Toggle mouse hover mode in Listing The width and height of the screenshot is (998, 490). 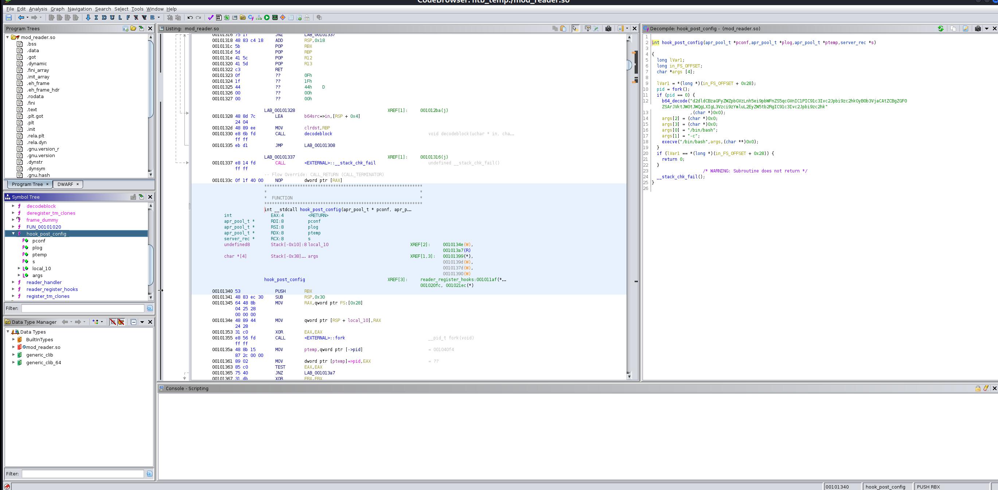[575, 28]
